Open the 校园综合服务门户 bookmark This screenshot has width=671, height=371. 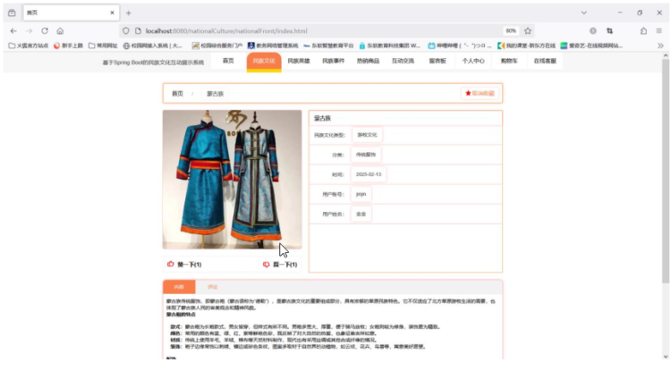[x=217, y=46]
